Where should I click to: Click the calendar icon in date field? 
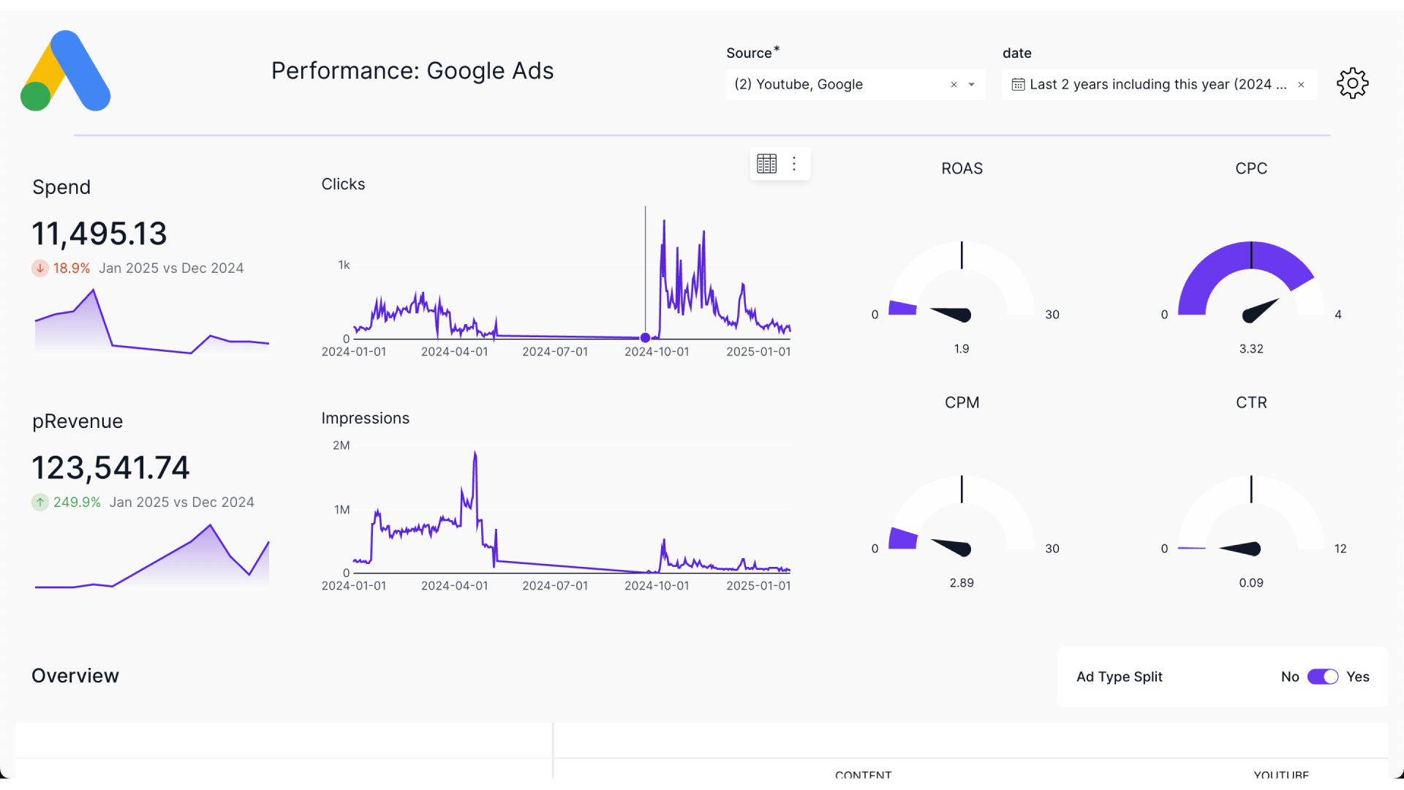click(1018, 85)
